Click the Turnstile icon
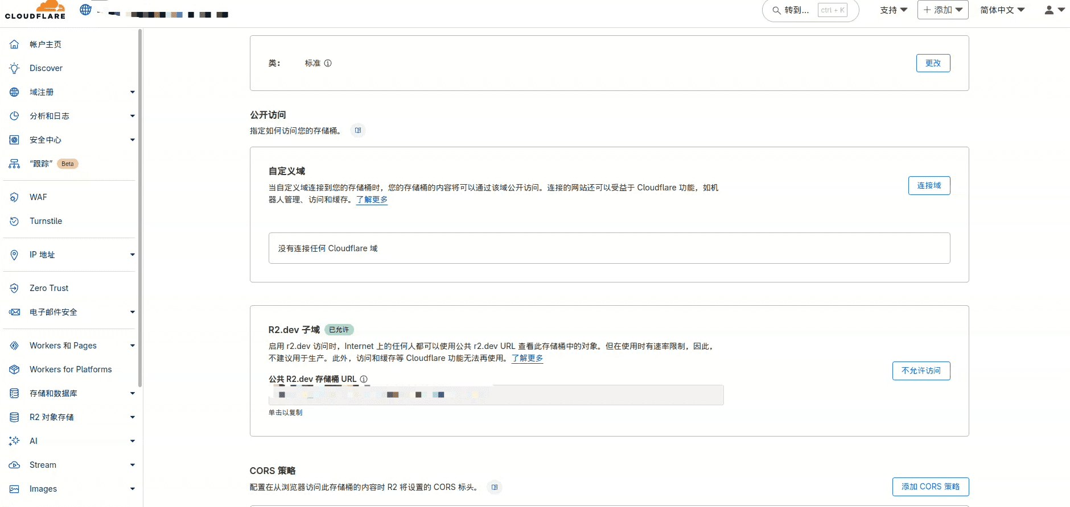Viewport: 1070px width, 507px height. click(14, 221)
